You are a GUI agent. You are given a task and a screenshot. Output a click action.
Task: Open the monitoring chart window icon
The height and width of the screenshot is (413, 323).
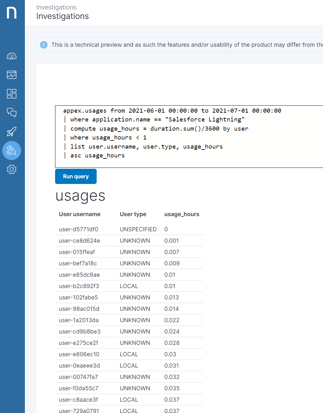(x=12, y=75)
